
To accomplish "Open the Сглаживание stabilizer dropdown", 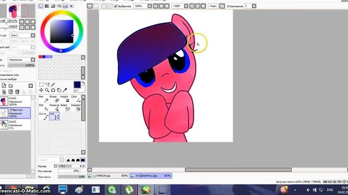I will tap(254, 6).
